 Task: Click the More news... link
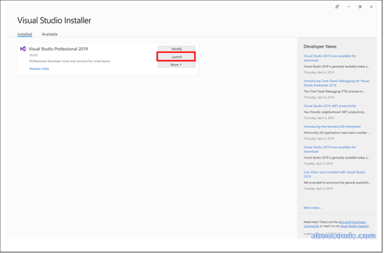[x=312, y=207]
